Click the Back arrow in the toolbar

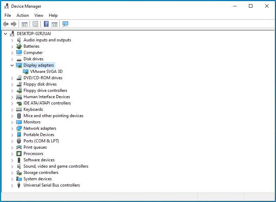(6, 24)
